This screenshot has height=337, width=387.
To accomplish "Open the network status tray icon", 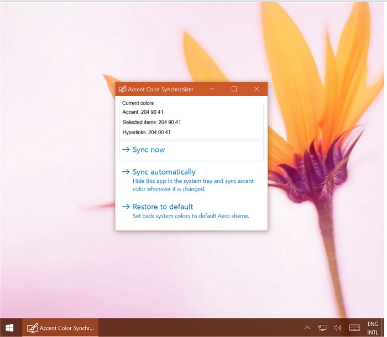I will click(x=322, y=328).
